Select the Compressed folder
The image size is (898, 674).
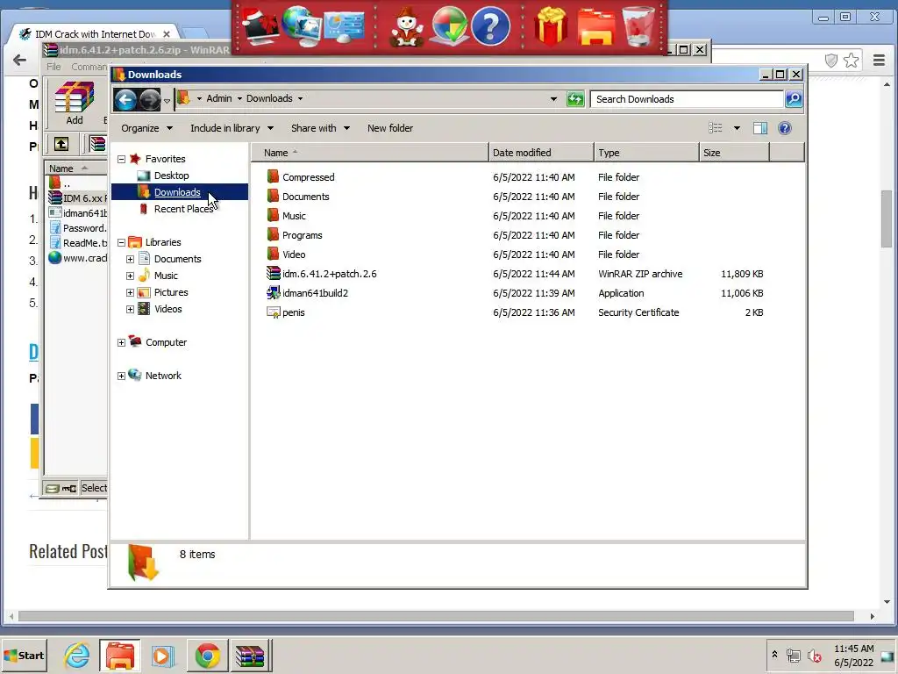tap(308, 177)
